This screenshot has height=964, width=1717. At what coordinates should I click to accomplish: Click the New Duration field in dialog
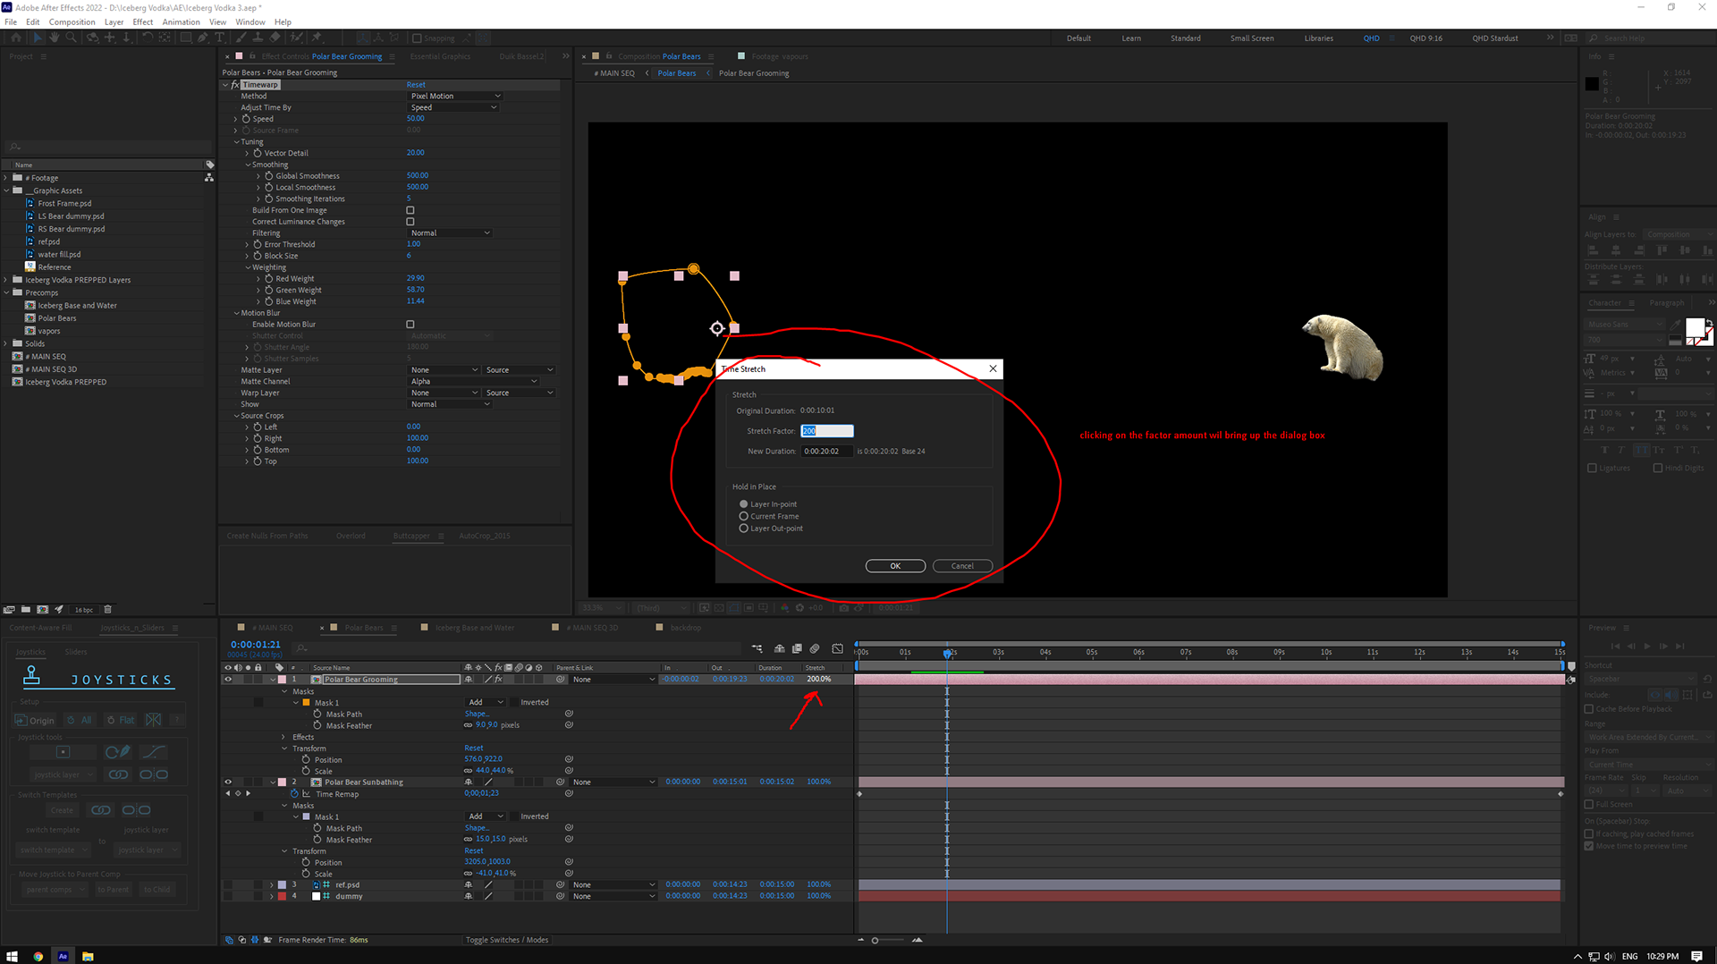point(827,452)
